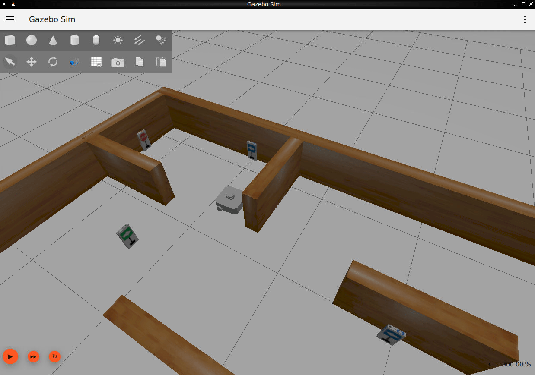Screen dimensions: 535x375
Task: Activate the rotate mode tool
Action: pyautogui.click(x=53, y=62)
